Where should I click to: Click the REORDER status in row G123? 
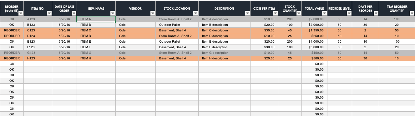pyautogui.click(x=12, y=53)
